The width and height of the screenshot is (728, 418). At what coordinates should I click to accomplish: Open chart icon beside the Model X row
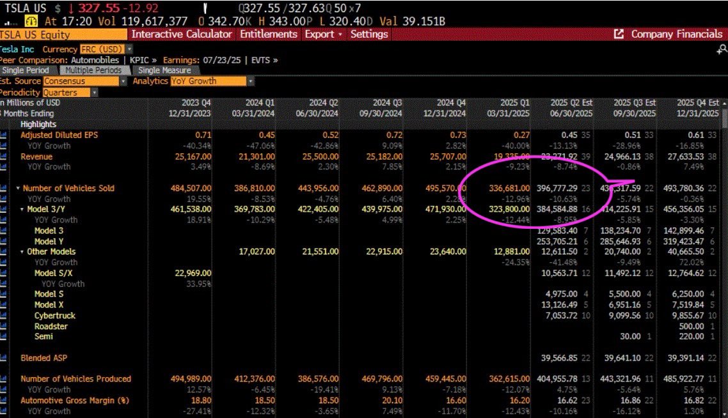[4, 305]
